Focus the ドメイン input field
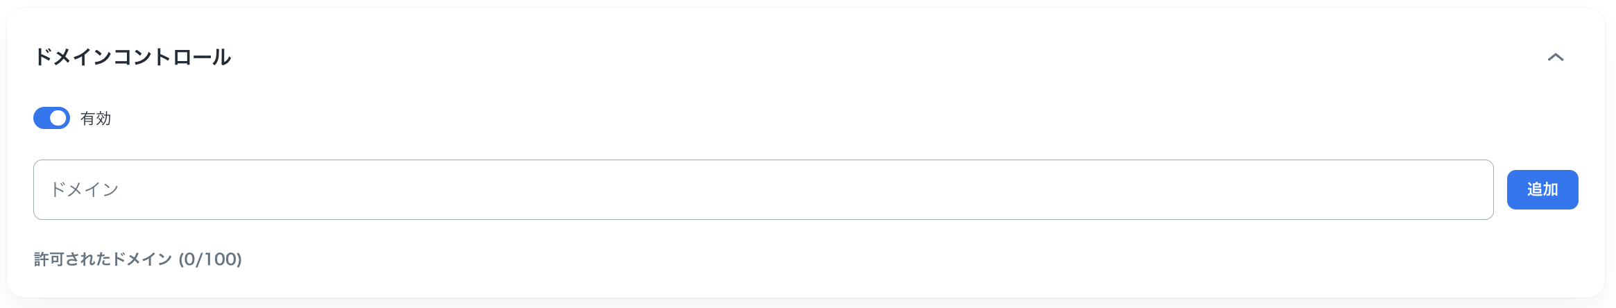Image resolution: width=1616 pixels, height=308 pixels. 763,189
